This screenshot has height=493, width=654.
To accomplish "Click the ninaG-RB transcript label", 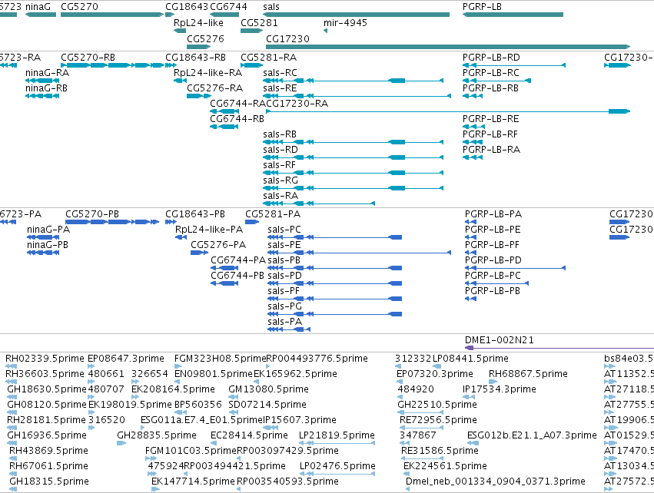I will coord(46,88).
